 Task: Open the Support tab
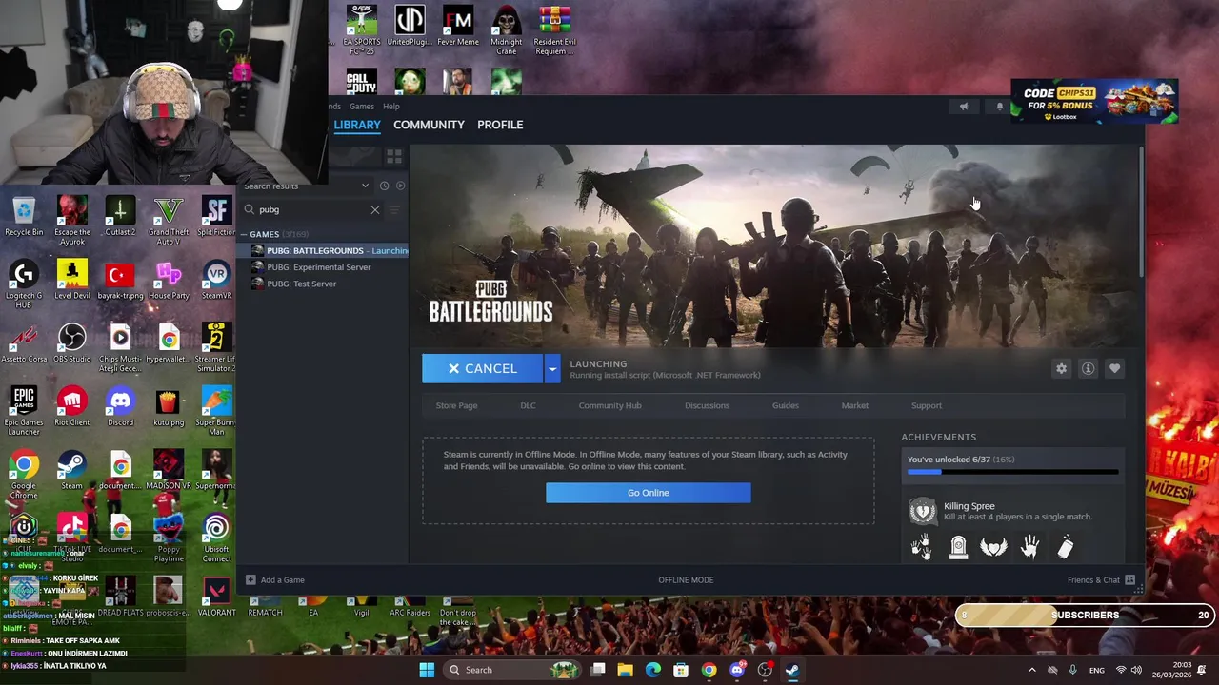click(x=926, y=405)
